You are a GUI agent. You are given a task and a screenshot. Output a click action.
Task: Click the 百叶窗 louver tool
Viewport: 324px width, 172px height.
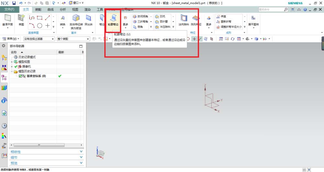pyautogui.click(x=162, y=21)
